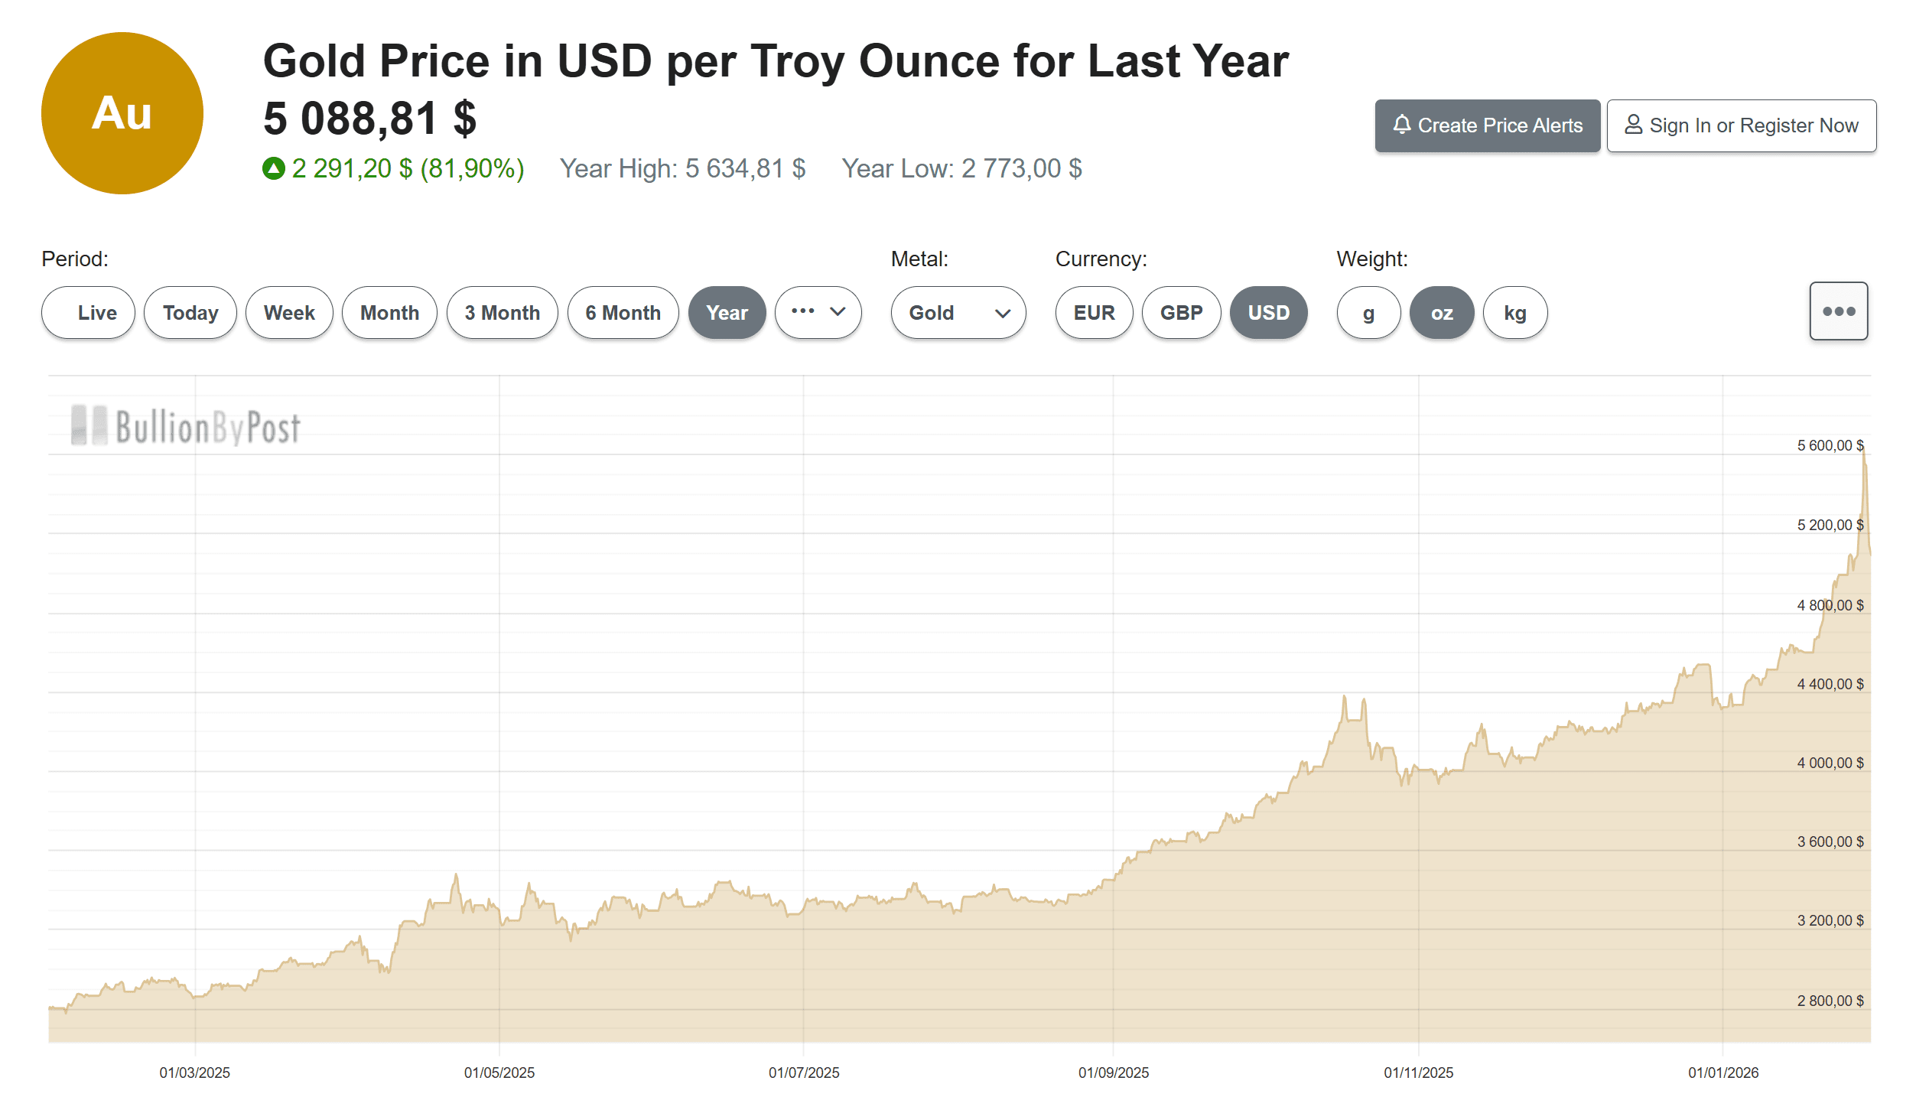The width and height of the screenshot is (1916, 1097).
Task: Open the Gold metal dropdown
Action: (958, 313)
